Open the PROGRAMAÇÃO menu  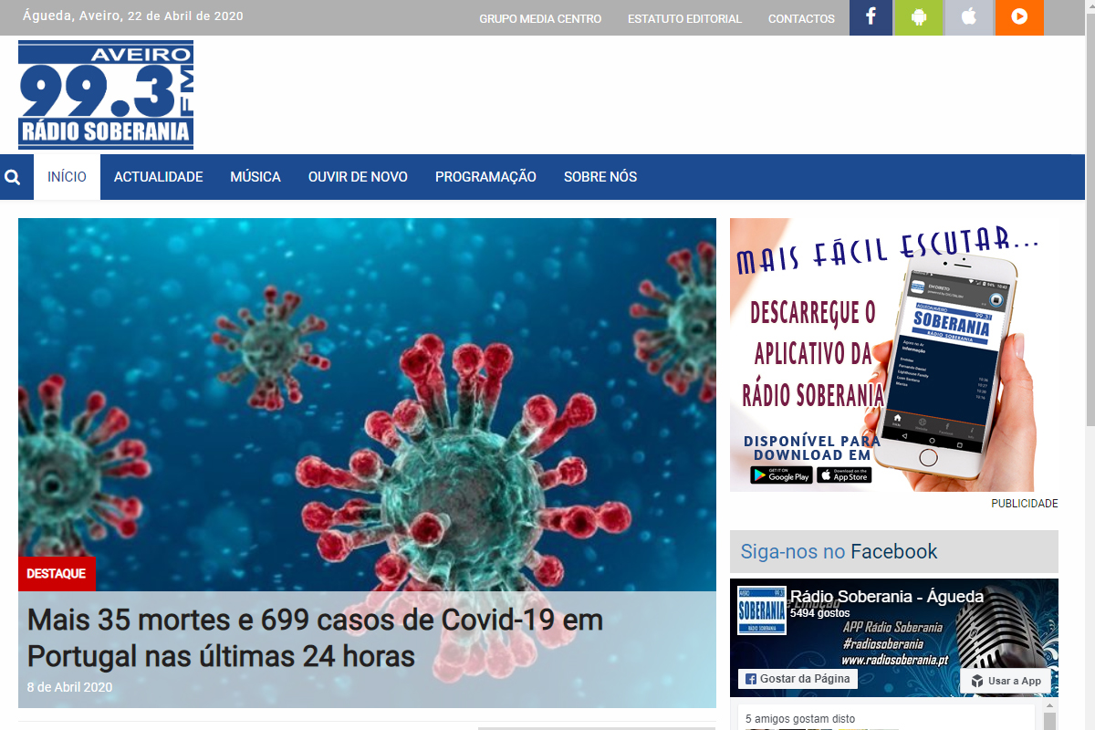485,177
